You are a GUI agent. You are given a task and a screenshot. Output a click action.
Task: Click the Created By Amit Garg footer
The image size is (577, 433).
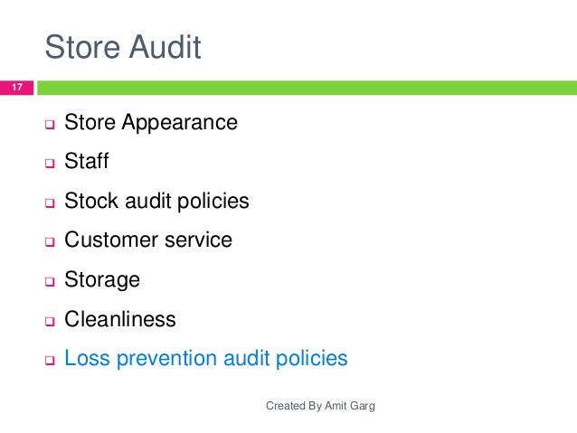(x=320, y=406)
